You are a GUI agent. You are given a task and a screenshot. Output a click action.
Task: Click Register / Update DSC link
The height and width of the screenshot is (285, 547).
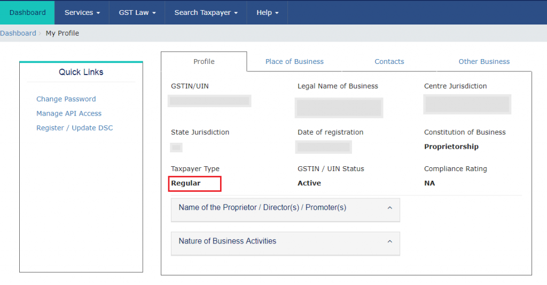tap(75, 128)
